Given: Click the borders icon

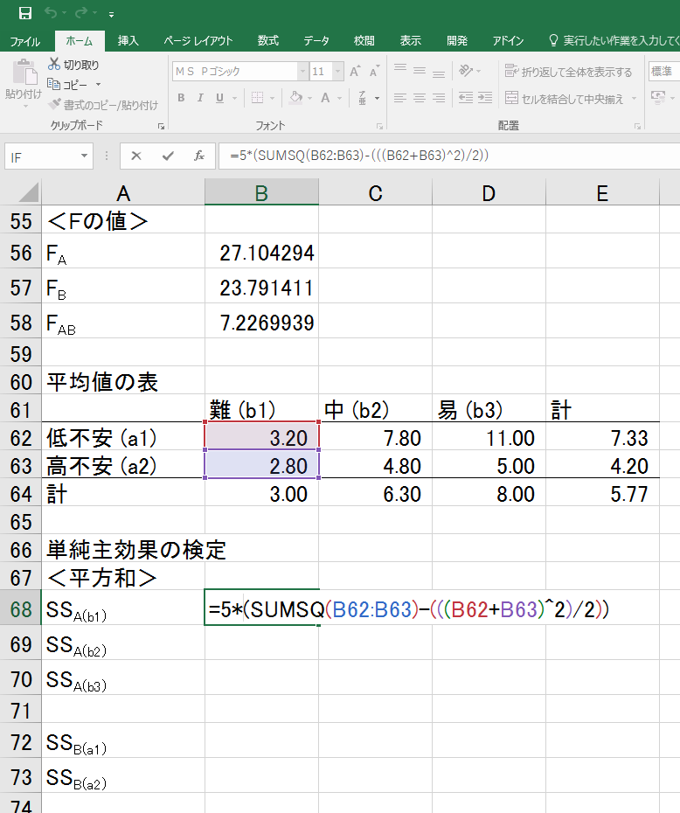Looking at the screenshot, I should (x=257, y=98).
